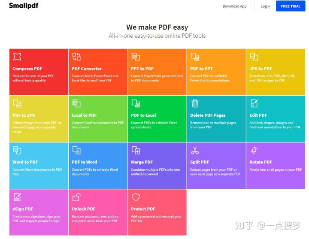Image resolution: width=309 pixels, height=239 pixels.
Task: Click the FREE TRIAL button
Action: 291,6
